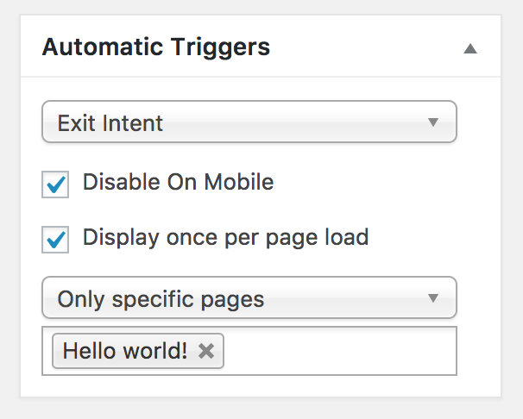Image resolution: width=523 pixels, height=419 pixels.
Task: Uncheck the Display once per page load checkbox
Action: (x=55, y=239)
